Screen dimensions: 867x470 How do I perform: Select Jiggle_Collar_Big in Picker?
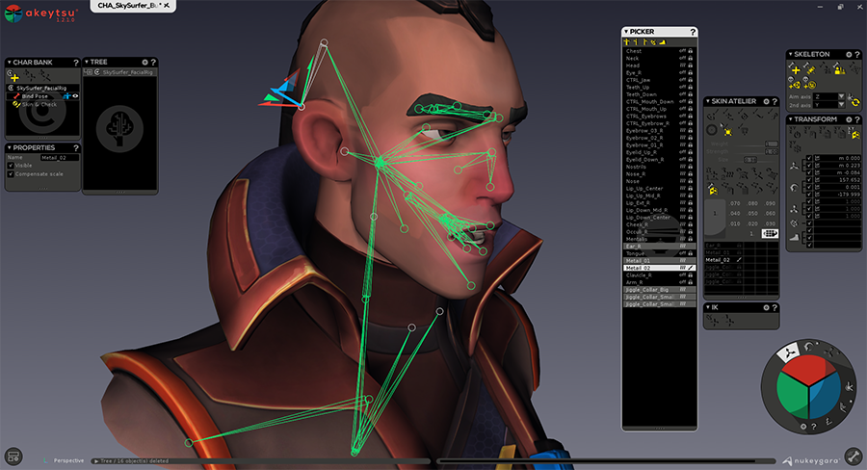pos(659,289)
